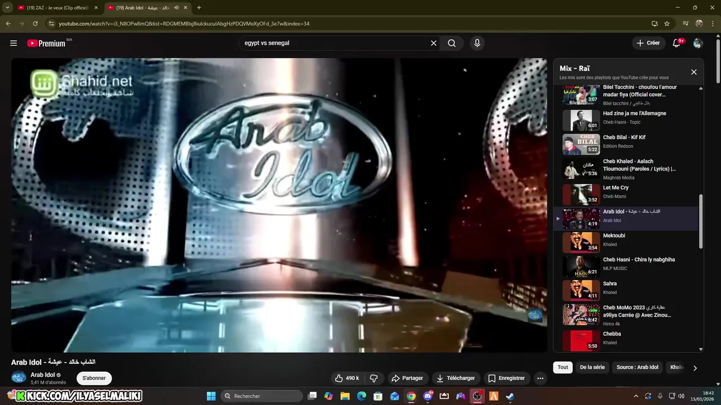Open the Arab Idol channel avatar
This screenshot has height=405, width=721.
pos(19,378)
